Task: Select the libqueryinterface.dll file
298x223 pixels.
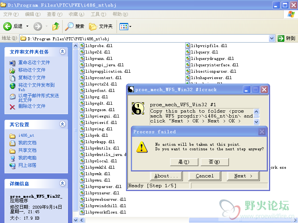Action: click(x=212, y=65)
